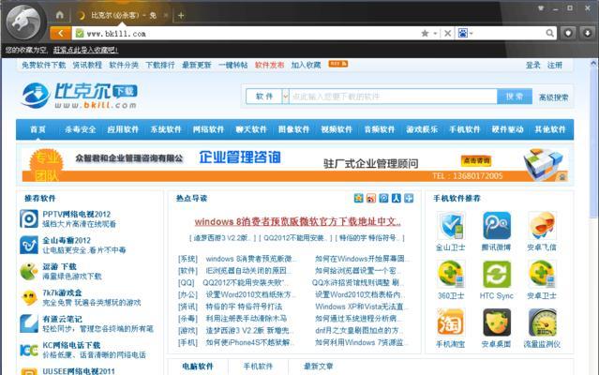Open 杀毒安全 in navigation bar
The width and height of the screenshot is (599, 375).
(x=81, y=129)
